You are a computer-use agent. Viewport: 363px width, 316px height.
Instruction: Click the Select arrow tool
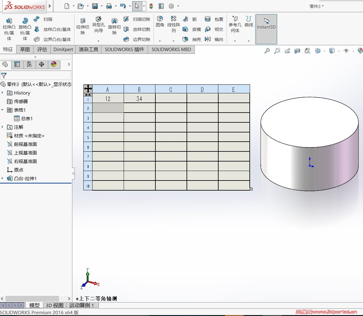point(137,6)
